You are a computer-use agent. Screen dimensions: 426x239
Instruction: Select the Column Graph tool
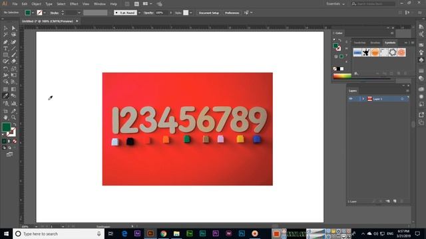click(x=13, y=104)
